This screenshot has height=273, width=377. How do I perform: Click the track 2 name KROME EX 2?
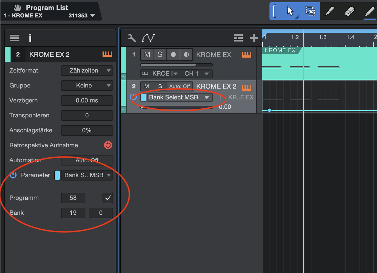point(216,86)
